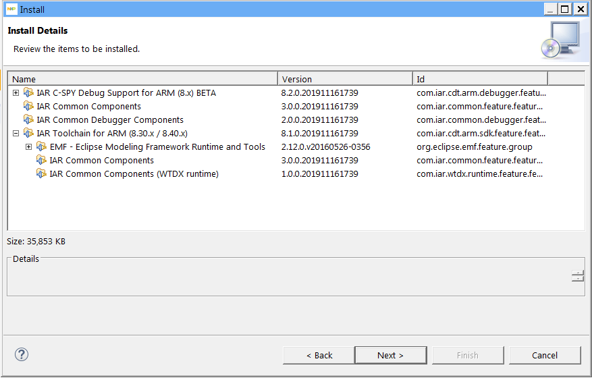
Task: Click the id com.iar.wtdx.runtime.feature.fe...
Action: click(480, 174)
